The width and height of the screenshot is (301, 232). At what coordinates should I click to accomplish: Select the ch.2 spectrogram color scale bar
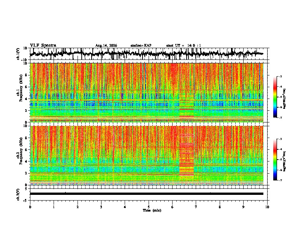tap(275, 160)
